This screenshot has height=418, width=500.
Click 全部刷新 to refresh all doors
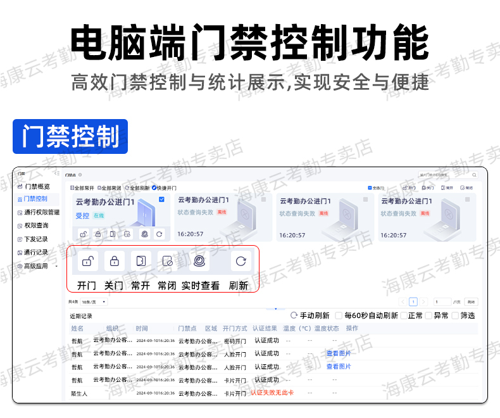[x=137, y=188]
